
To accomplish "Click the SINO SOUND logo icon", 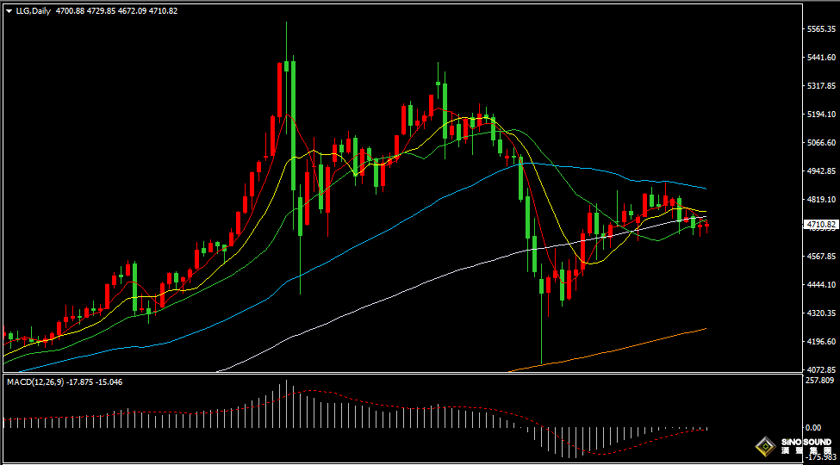I will click(x=764, y=446).
